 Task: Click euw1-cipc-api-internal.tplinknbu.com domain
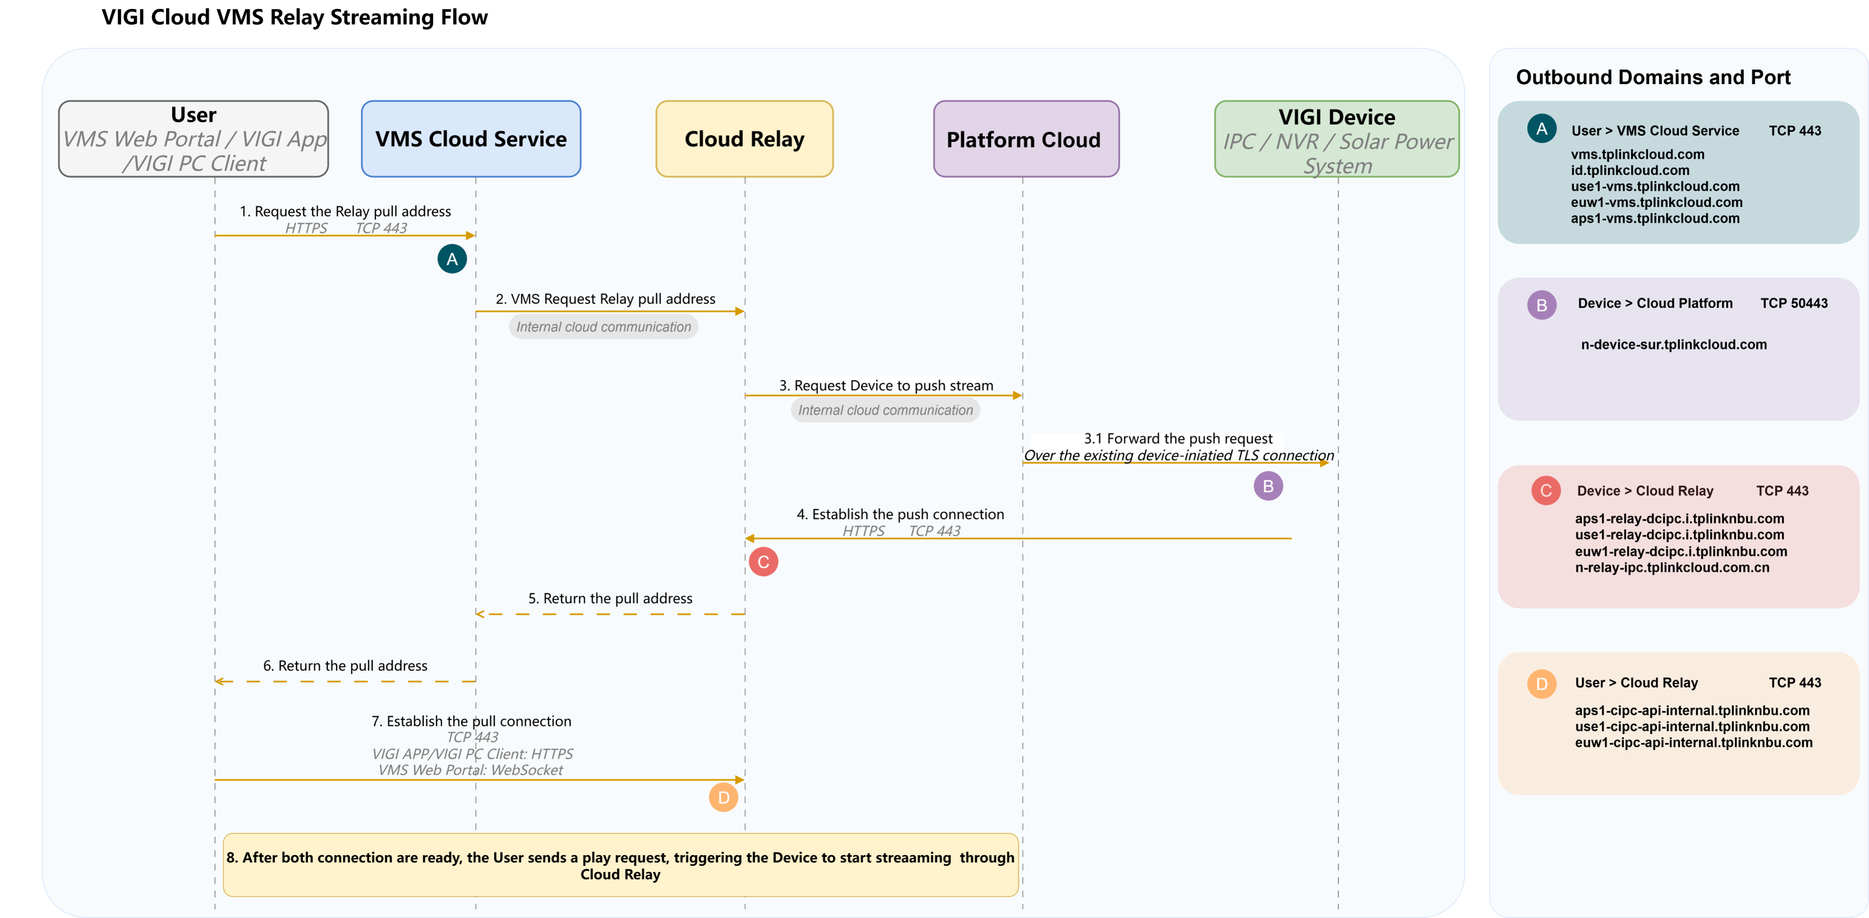click(1693, 742)
